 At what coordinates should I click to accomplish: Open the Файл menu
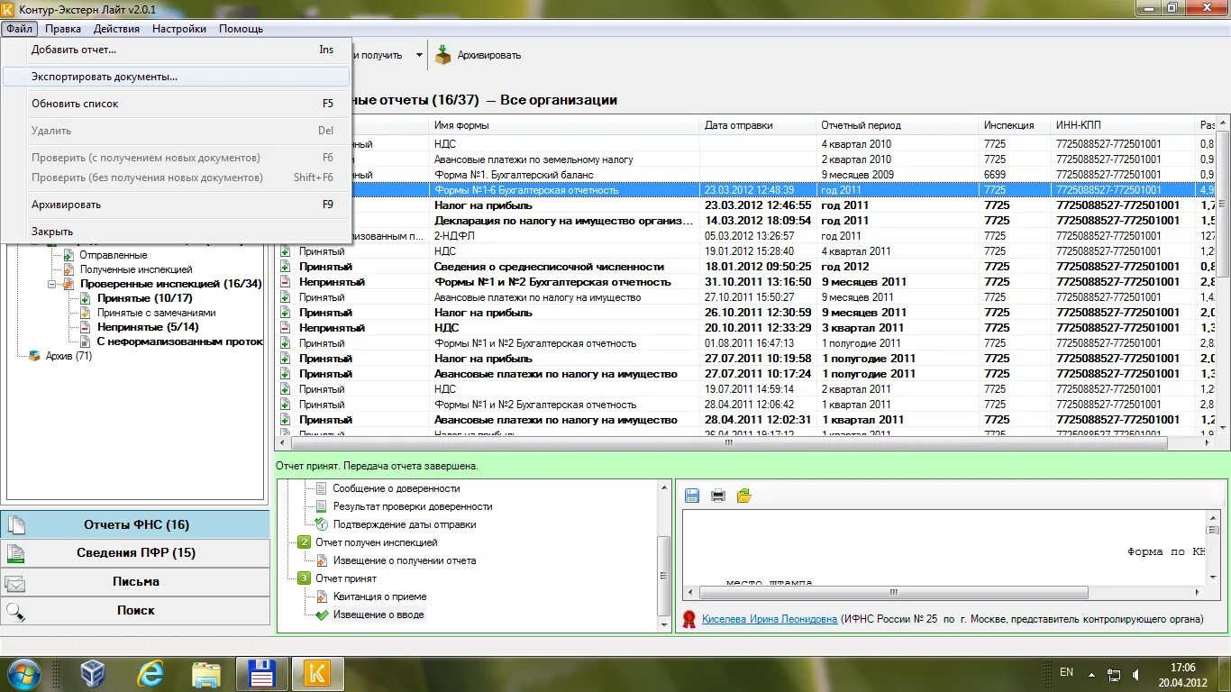pos(19,29)
